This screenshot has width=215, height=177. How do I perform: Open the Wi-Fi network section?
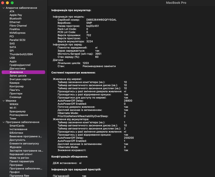13,108
